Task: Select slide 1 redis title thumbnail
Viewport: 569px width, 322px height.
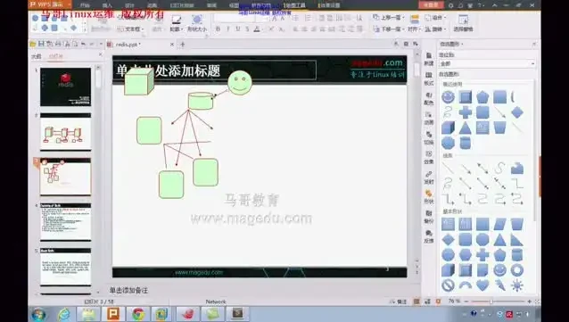Action: coord(66,87)
